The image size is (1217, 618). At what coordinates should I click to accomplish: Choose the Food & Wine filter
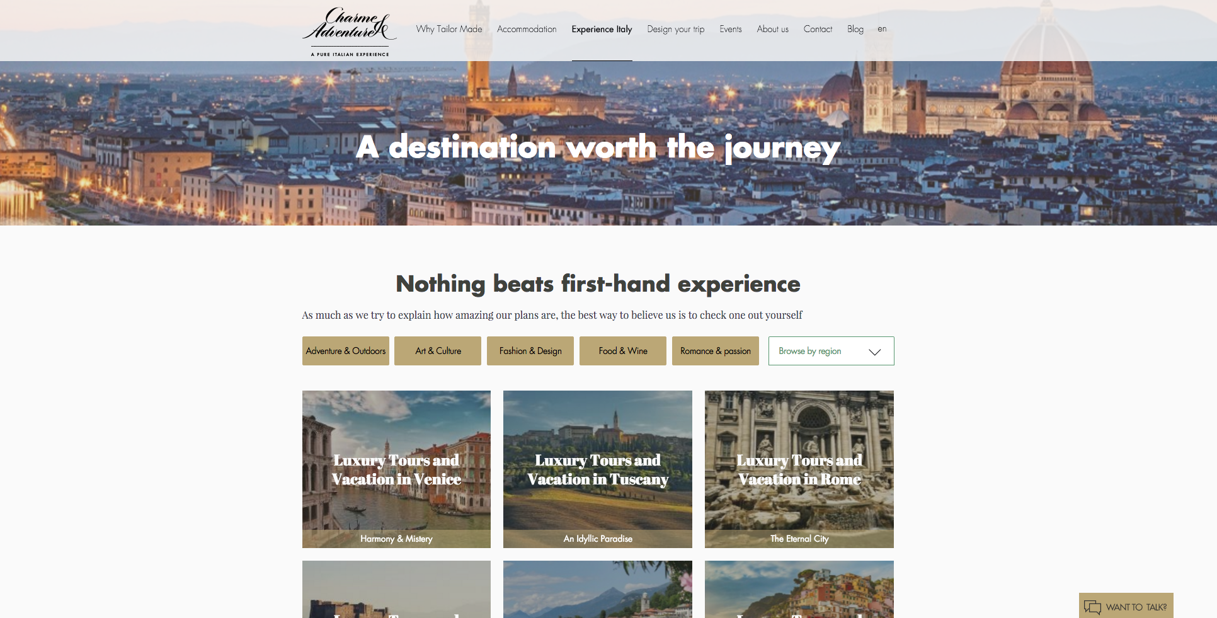623,351
